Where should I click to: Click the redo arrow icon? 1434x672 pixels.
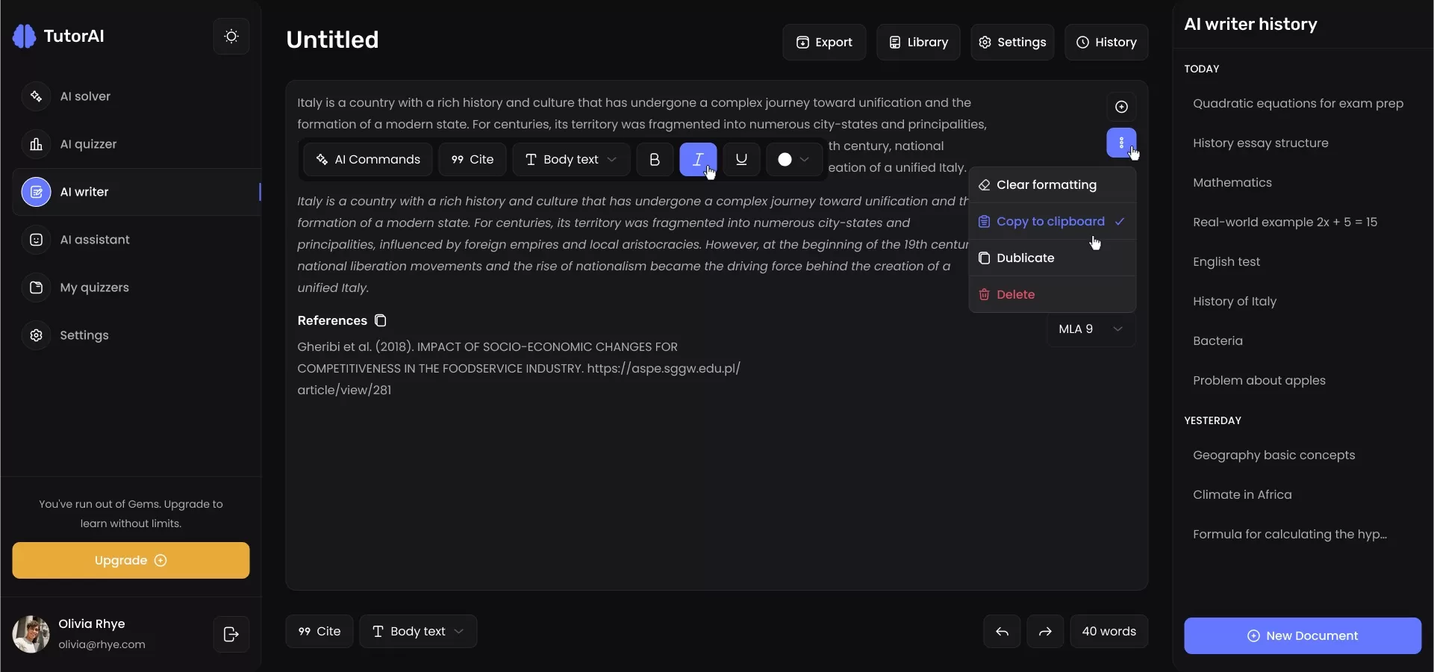[1045, 632]
